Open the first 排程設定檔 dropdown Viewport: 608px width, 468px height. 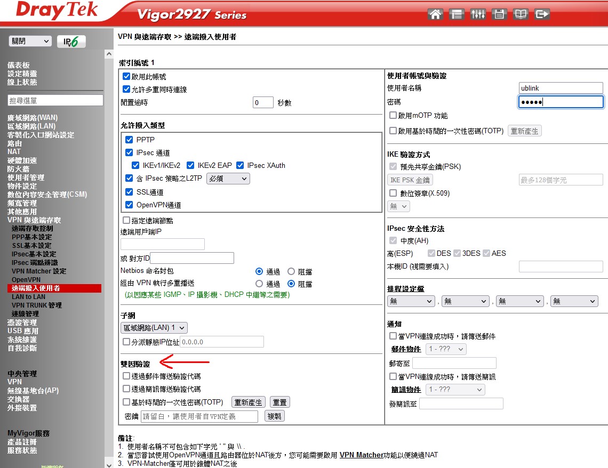click(x=411, y=301)
